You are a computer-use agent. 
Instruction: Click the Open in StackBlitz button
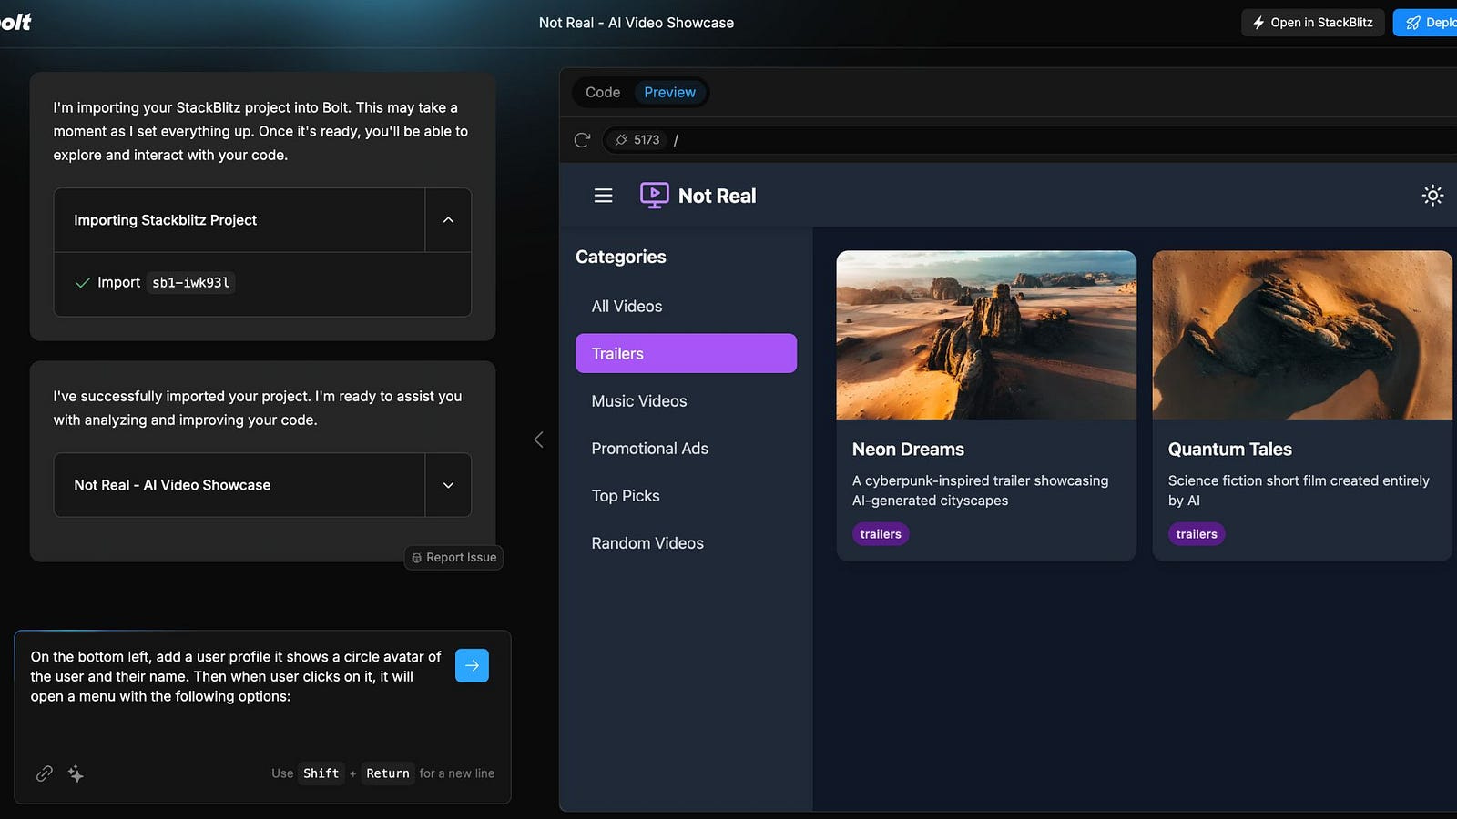1312,23
